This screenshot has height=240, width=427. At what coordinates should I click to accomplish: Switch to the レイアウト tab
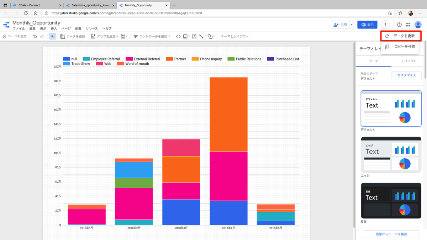click(409, 61)
